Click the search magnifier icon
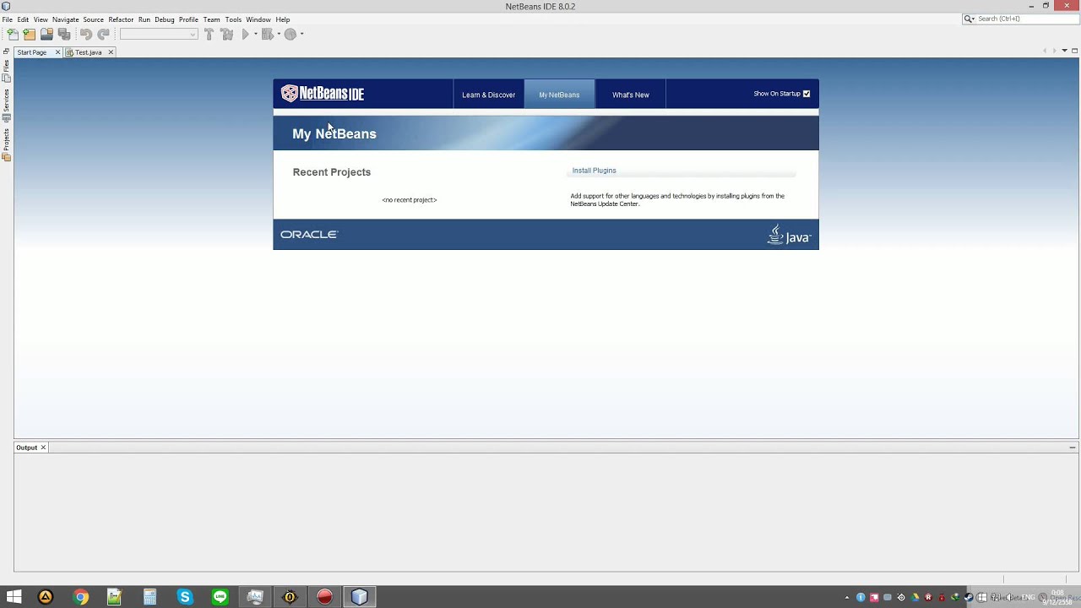Viewport: 1081px width, 608px height. (x=969, y=19)
